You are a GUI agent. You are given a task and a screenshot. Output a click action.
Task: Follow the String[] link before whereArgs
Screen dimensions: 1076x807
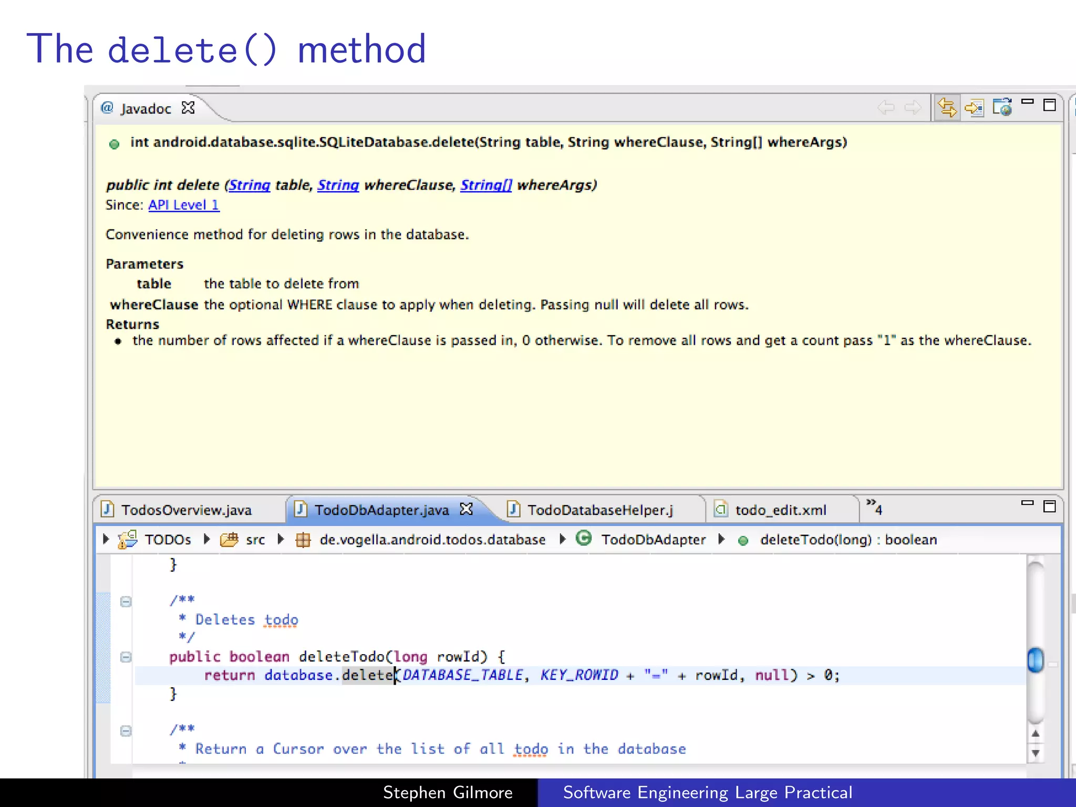(486, 185)
